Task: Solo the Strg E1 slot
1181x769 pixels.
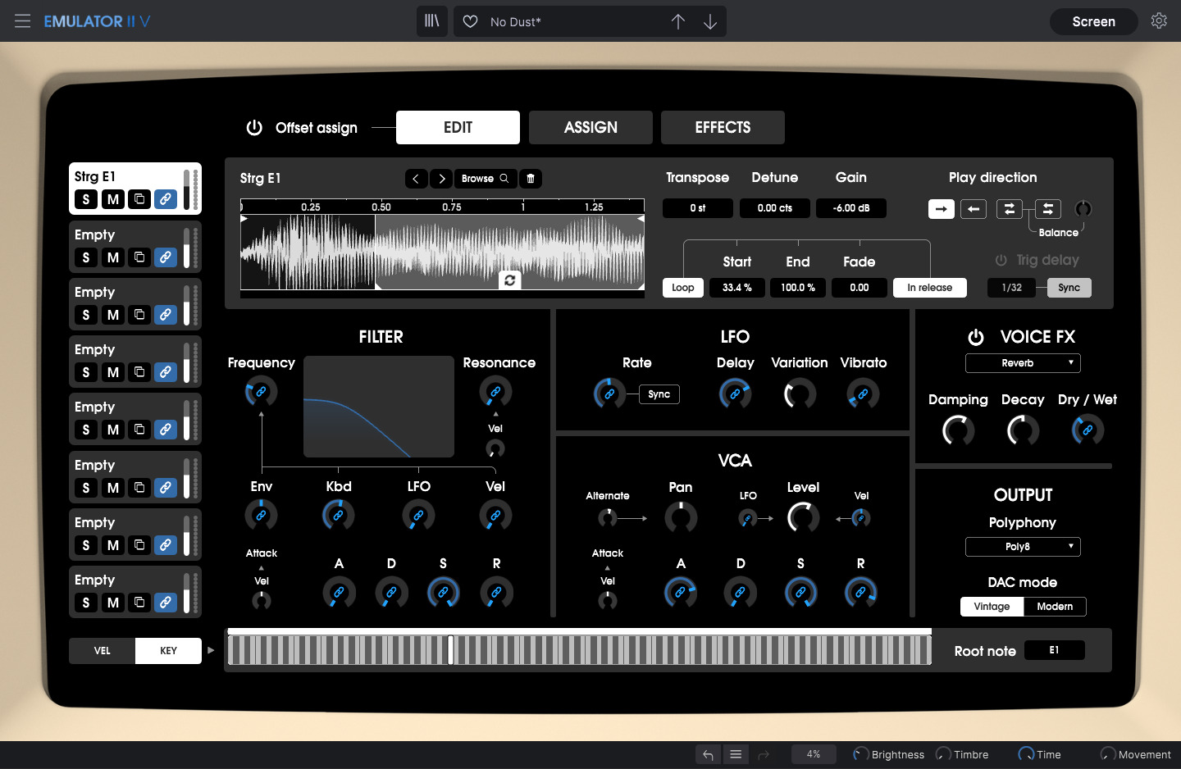Action: [86, 199]
